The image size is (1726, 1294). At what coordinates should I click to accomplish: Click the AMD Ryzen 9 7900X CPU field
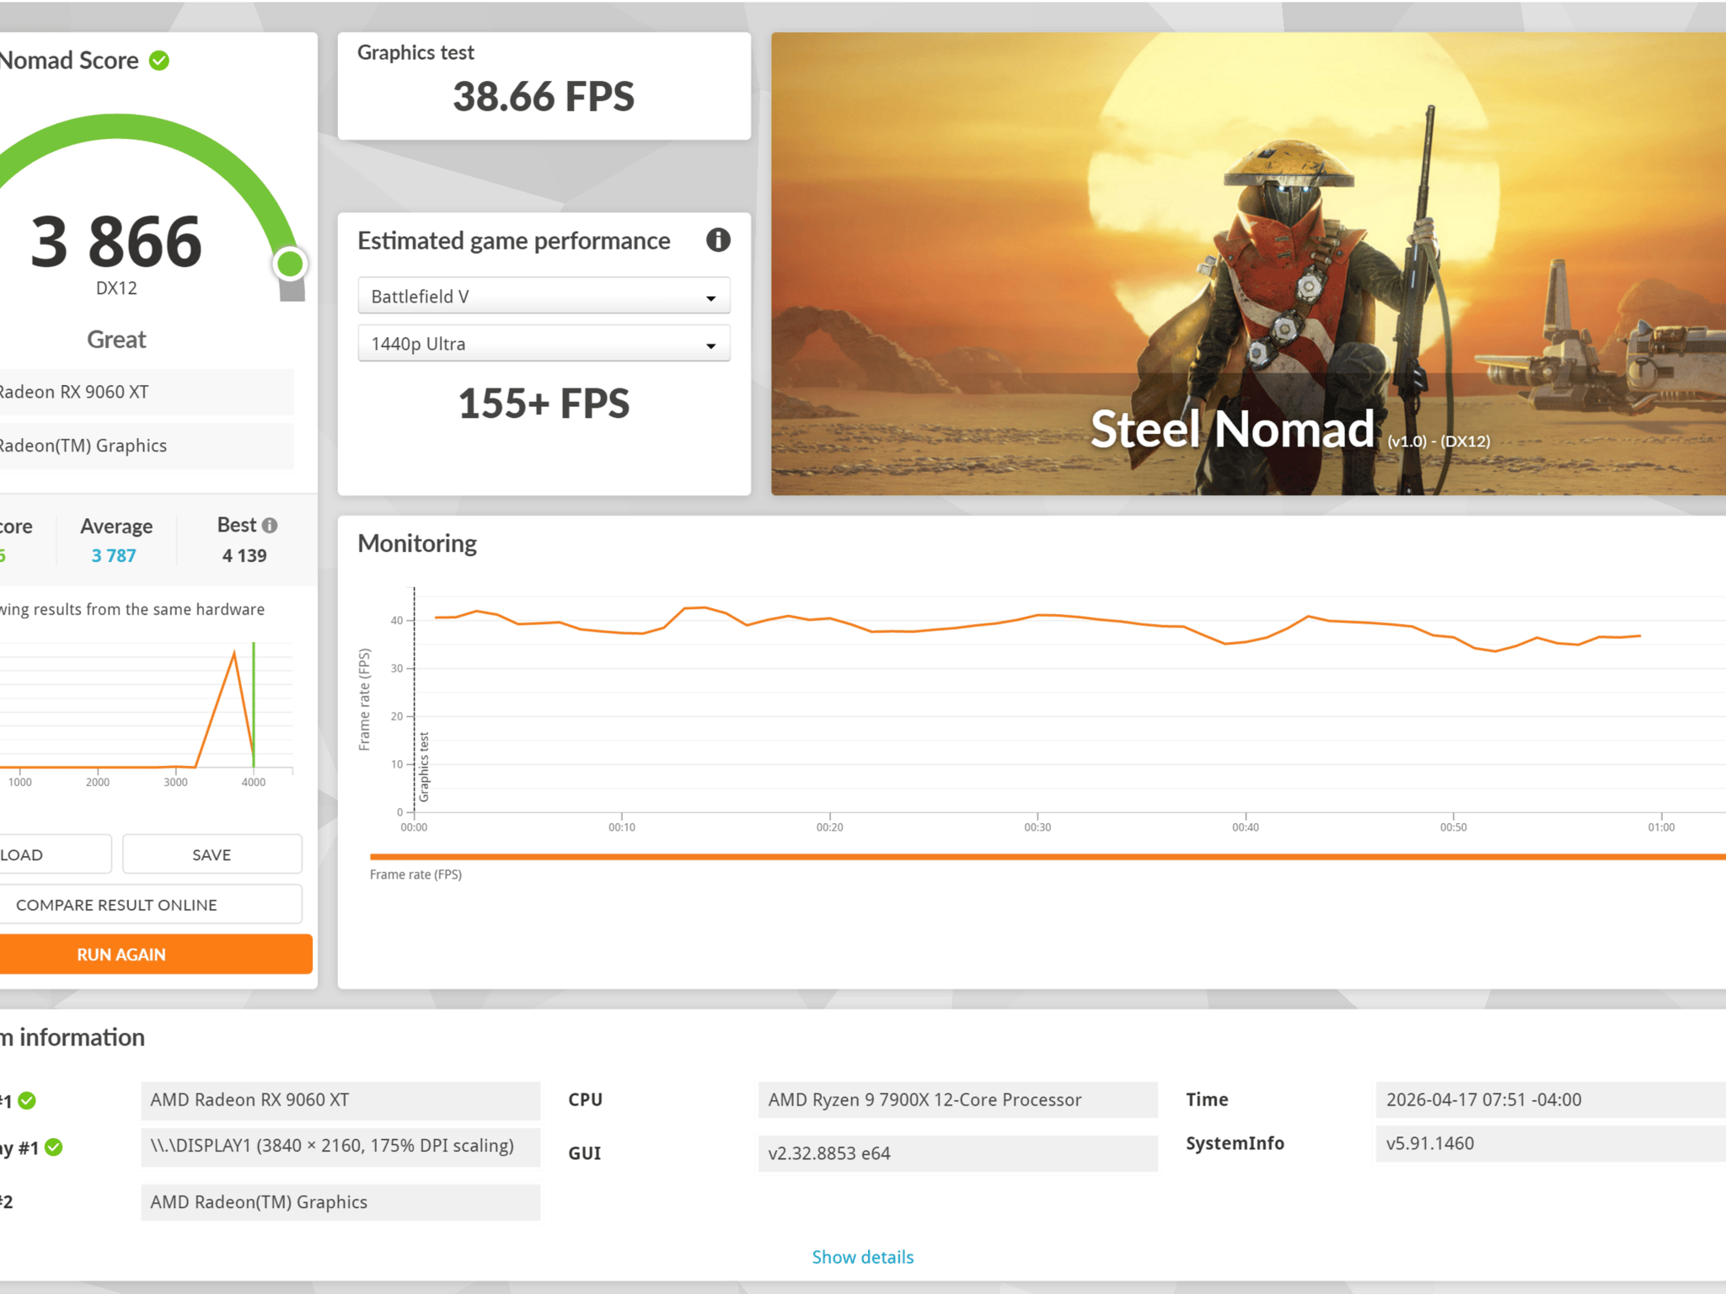pos(957,1100)
